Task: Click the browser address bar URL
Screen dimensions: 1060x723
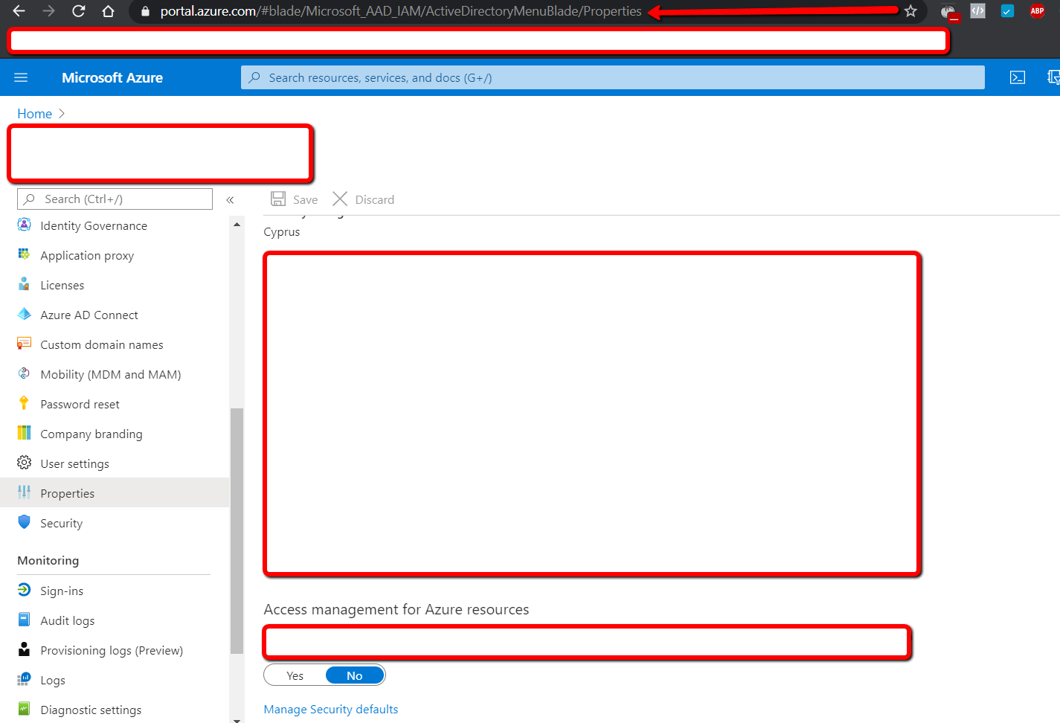Action: click(x=400, y=11)
